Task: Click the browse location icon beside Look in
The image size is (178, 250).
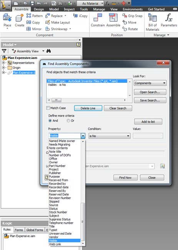Action: [162, 166]
